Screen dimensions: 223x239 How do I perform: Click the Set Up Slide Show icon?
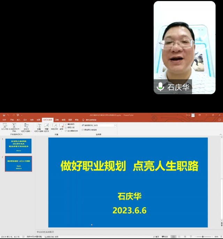coord(39,125)
